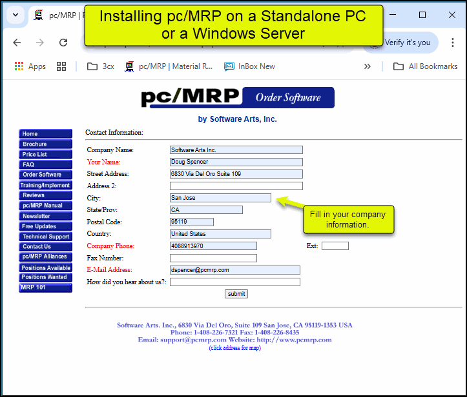
Task: Click the Ext input field
Action: coord(335,246)
